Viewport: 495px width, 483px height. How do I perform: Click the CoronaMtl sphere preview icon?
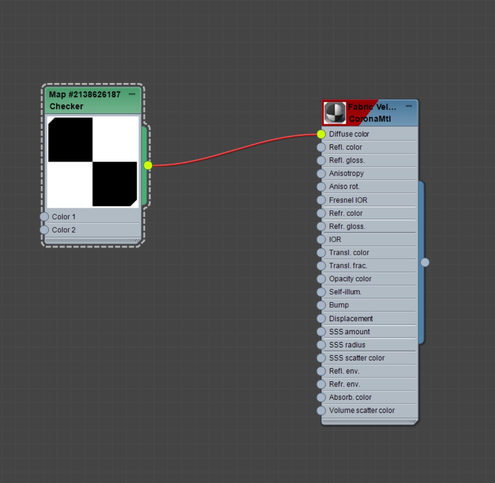(335, 113)
